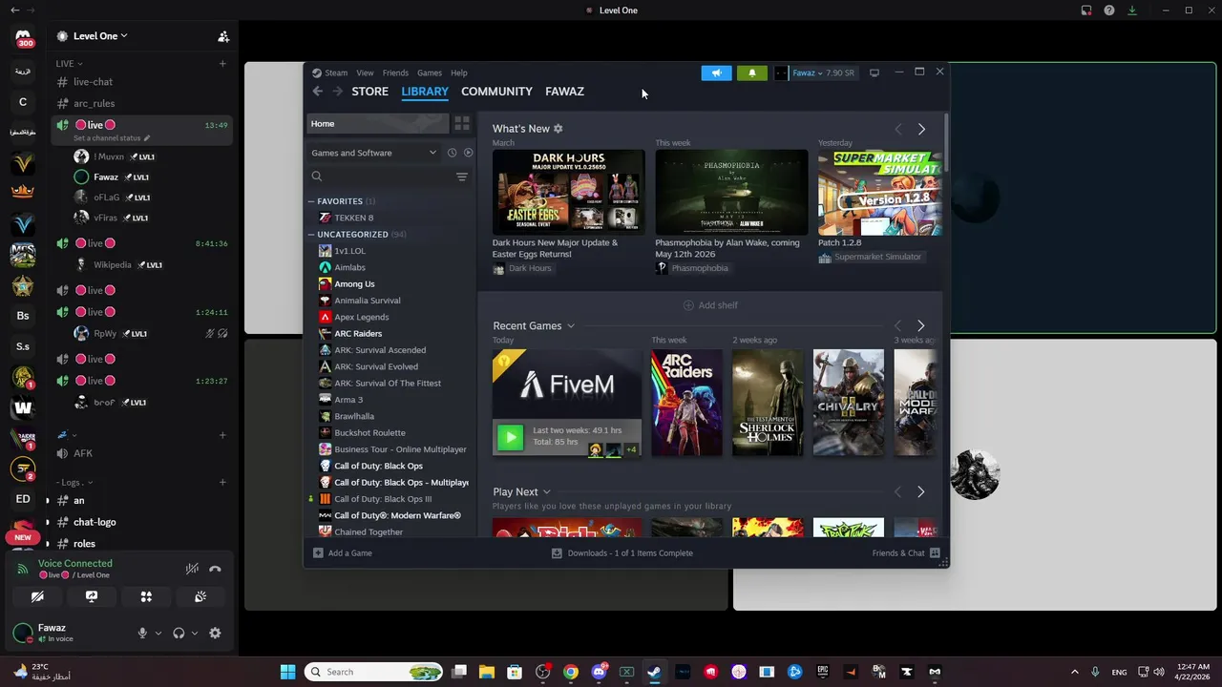Screen dimensions: 1222x687
Task: Go back with Steam's back arrow
Action: click(x=318, y=92)
